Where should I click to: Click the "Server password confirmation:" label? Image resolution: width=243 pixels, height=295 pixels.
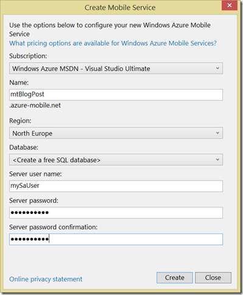54,227
